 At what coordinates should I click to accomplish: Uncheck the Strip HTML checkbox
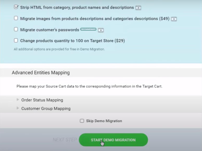16,7
